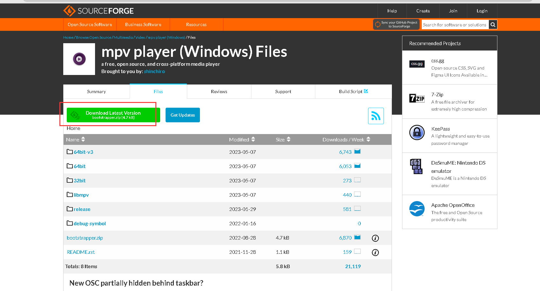This screenshot has height=291, width=540.
Task: Open info details for bootstrapper.zip
Action: pyautogui.click(x=375, y=238)
